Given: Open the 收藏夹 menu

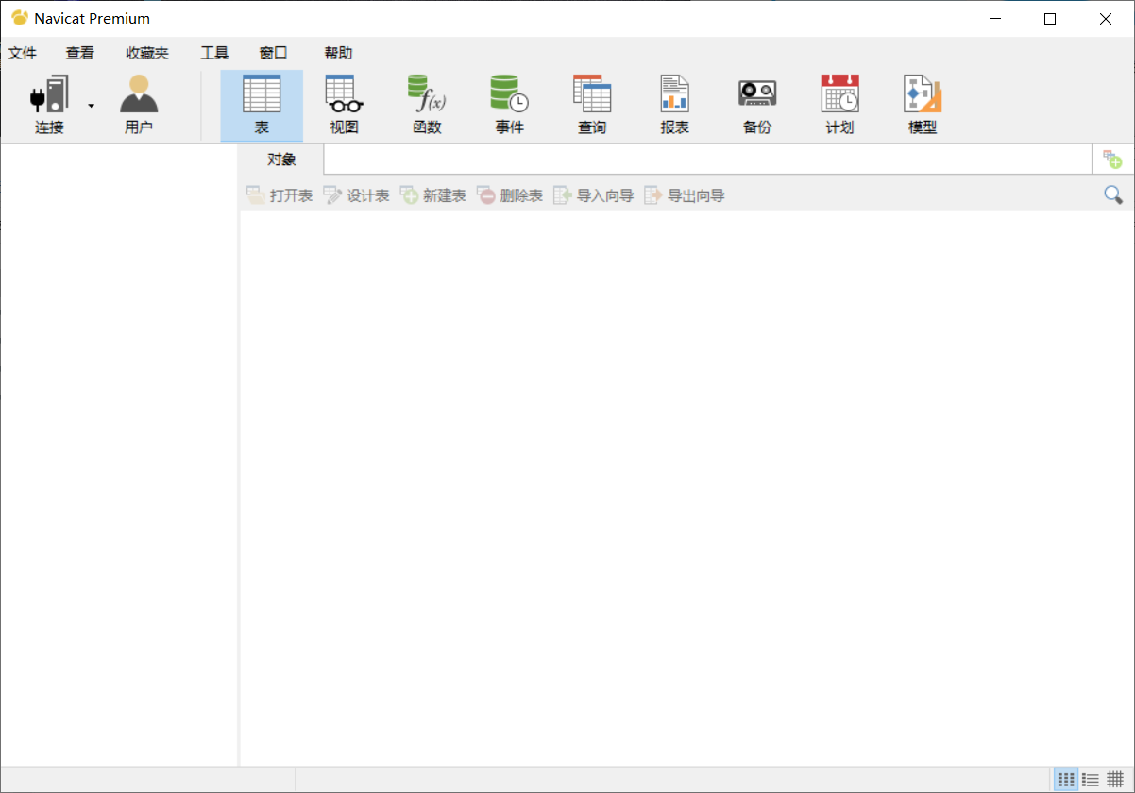Looking at the screenshot, I should click(x=147, y=53).
